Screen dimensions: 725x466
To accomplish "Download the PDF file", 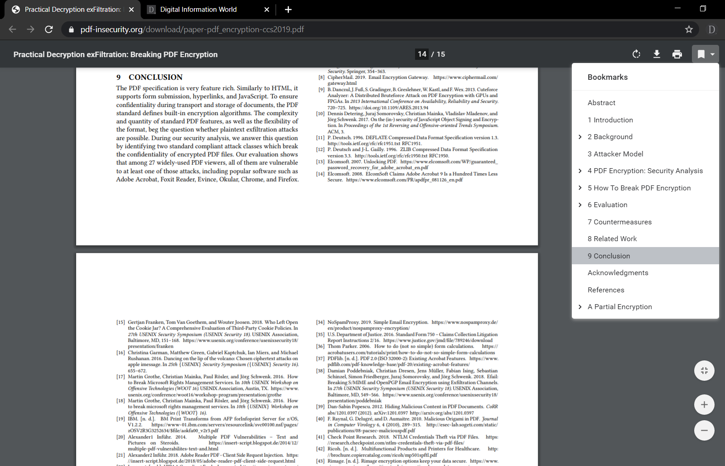I will (657, 54).
